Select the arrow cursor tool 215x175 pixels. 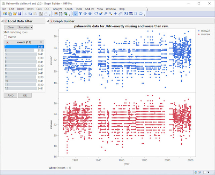(75, 14)
